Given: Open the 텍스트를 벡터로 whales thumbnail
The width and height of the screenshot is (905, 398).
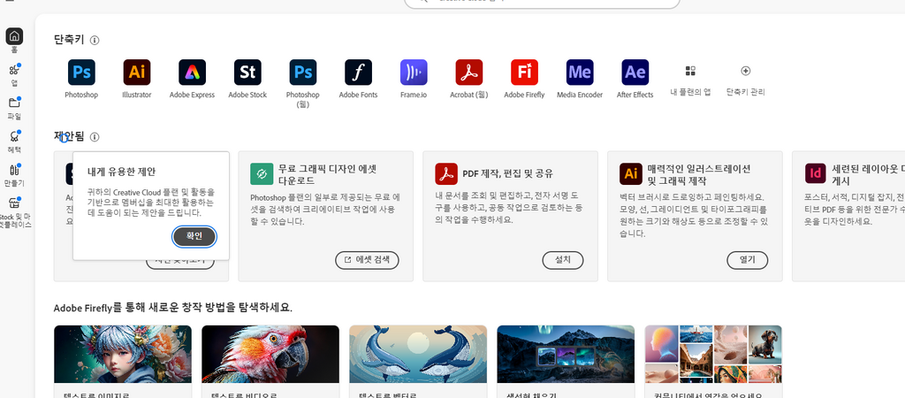Looking at the screenshot, I should coord(418,354).
